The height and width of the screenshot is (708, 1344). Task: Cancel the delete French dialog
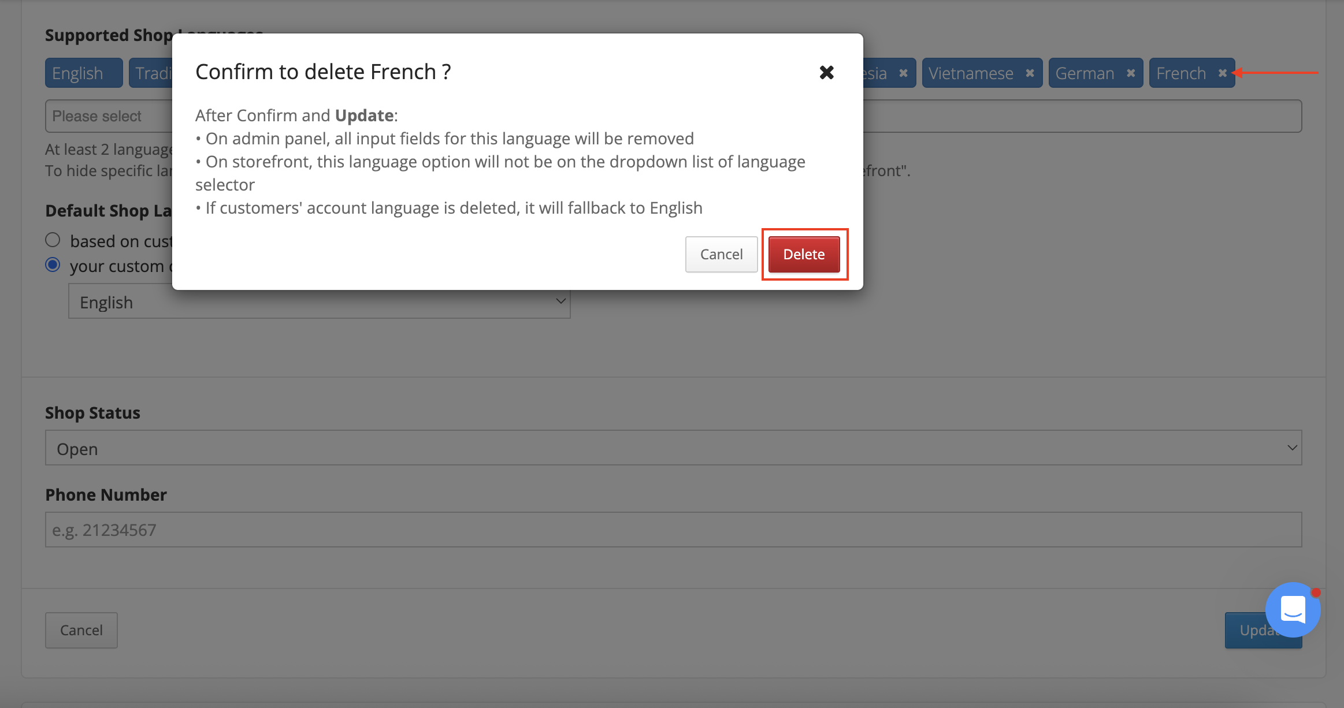coord(721,254)
